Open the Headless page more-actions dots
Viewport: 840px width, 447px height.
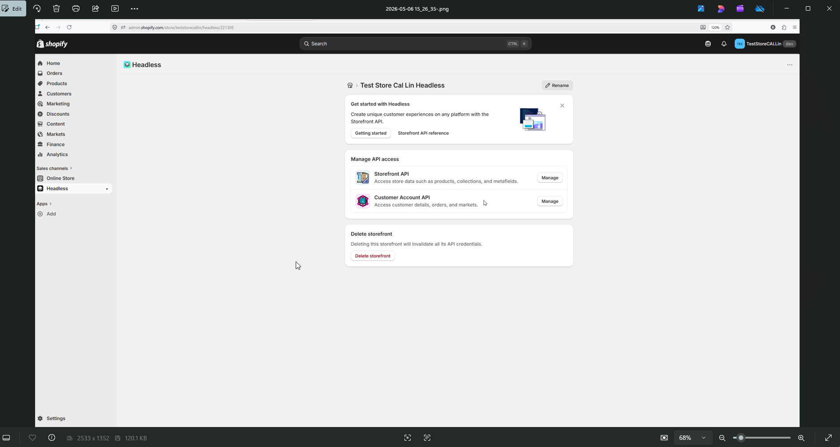coord(789,65)
